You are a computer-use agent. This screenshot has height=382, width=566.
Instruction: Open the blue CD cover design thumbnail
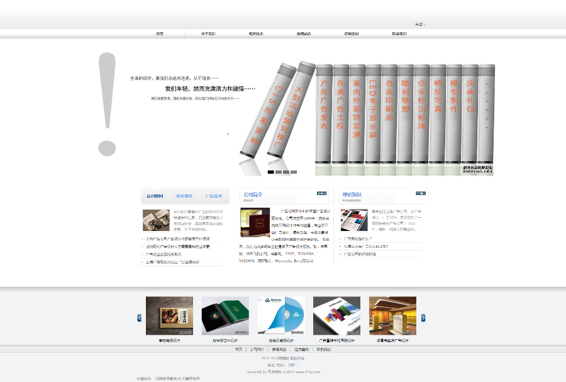point(281,315)
